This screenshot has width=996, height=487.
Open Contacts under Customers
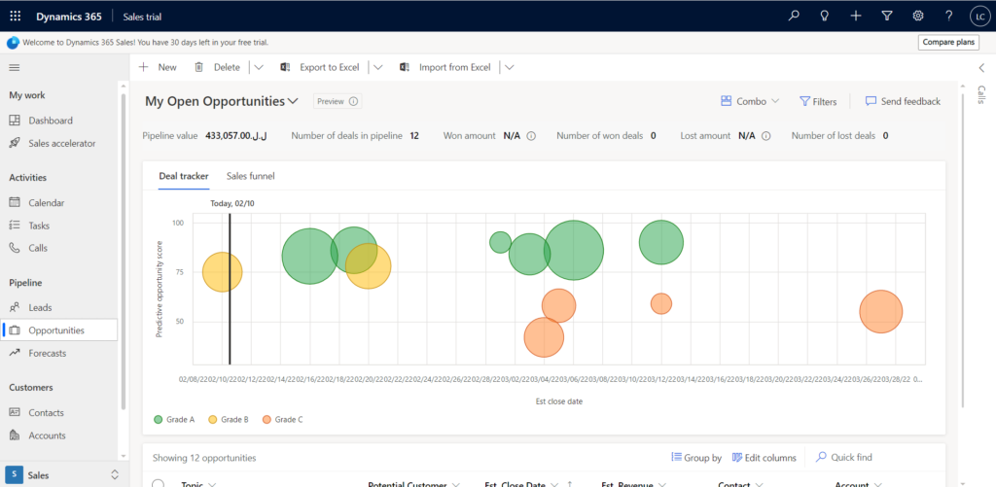tap(36, 413)
